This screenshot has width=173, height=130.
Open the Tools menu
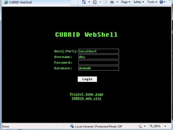click(x=152, y=2)
